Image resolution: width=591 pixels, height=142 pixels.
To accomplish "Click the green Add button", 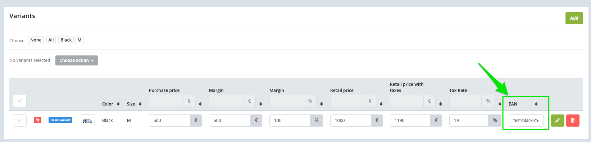I will [574, 18].
